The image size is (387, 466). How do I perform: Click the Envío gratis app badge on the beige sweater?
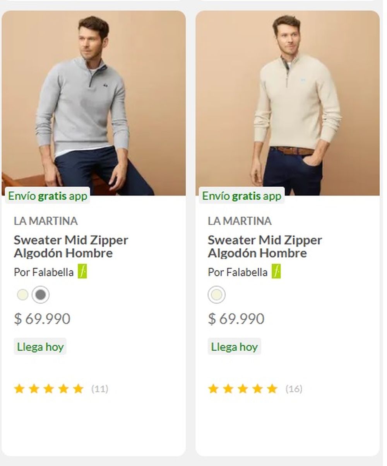(x=242, y=196)
